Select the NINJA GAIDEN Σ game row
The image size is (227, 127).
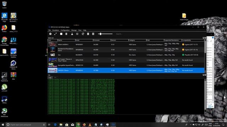tap(126, 44)
